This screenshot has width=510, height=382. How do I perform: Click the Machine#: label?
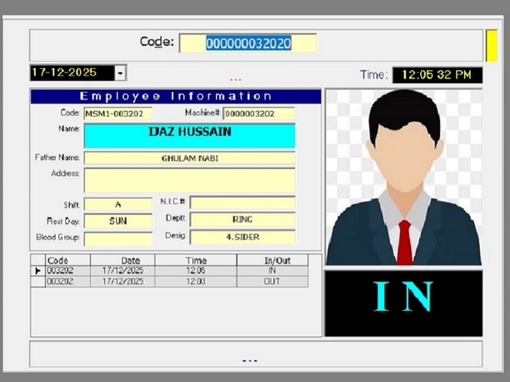click(203, 113)
